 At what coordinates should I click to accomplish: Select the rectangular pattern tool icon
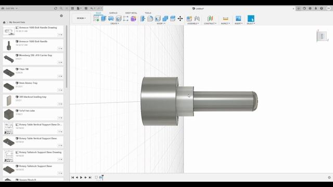tap(126, 19)
